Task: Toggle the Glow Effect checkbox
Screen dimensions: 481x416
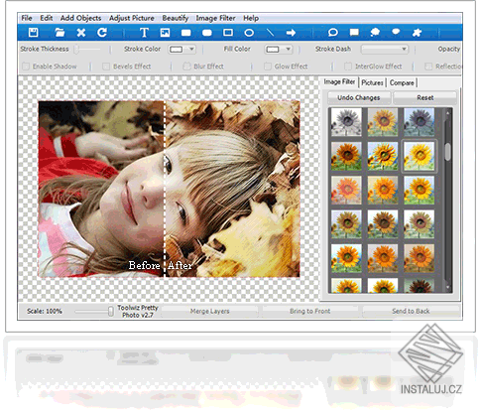Action: [268, 67]
